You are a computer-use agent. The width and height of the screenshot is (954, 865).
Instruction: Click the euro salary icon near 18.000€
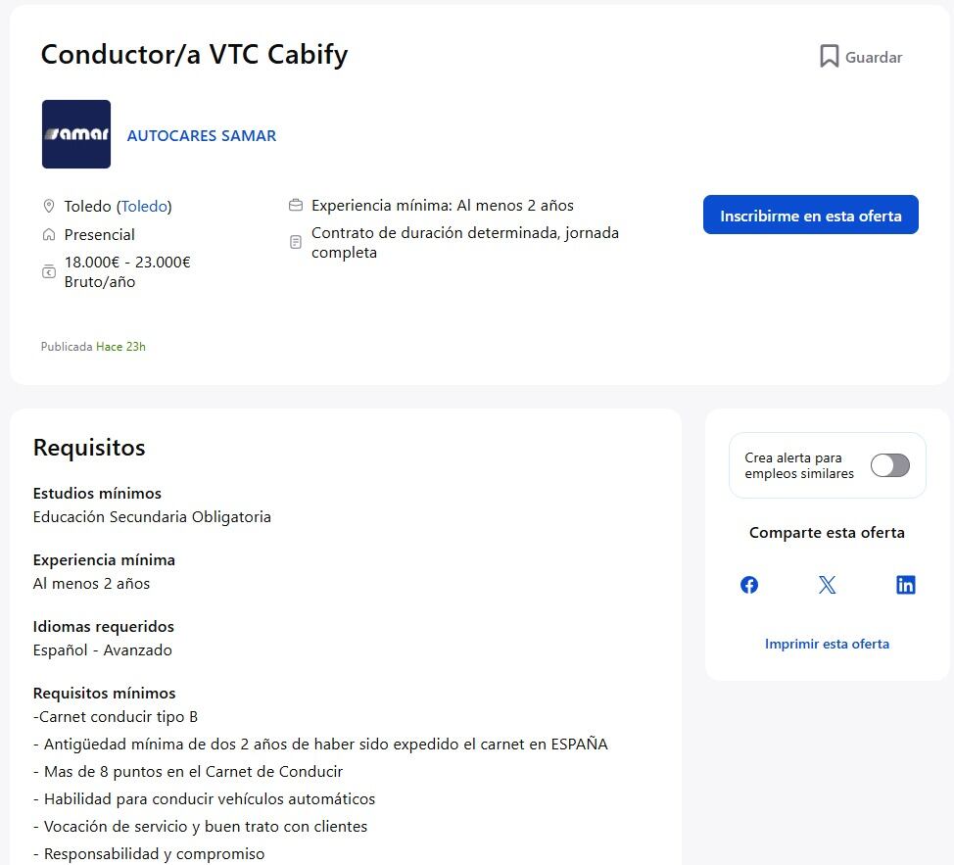point(49,271)
